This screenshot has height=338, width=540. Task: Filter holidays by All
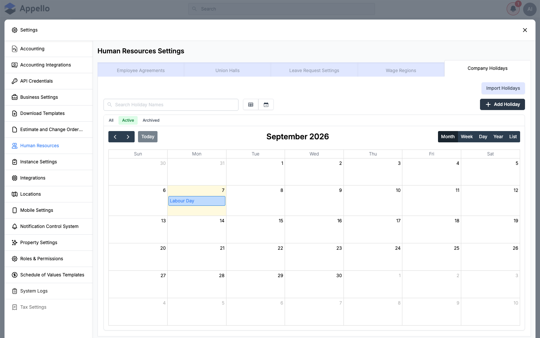point(111,120)
